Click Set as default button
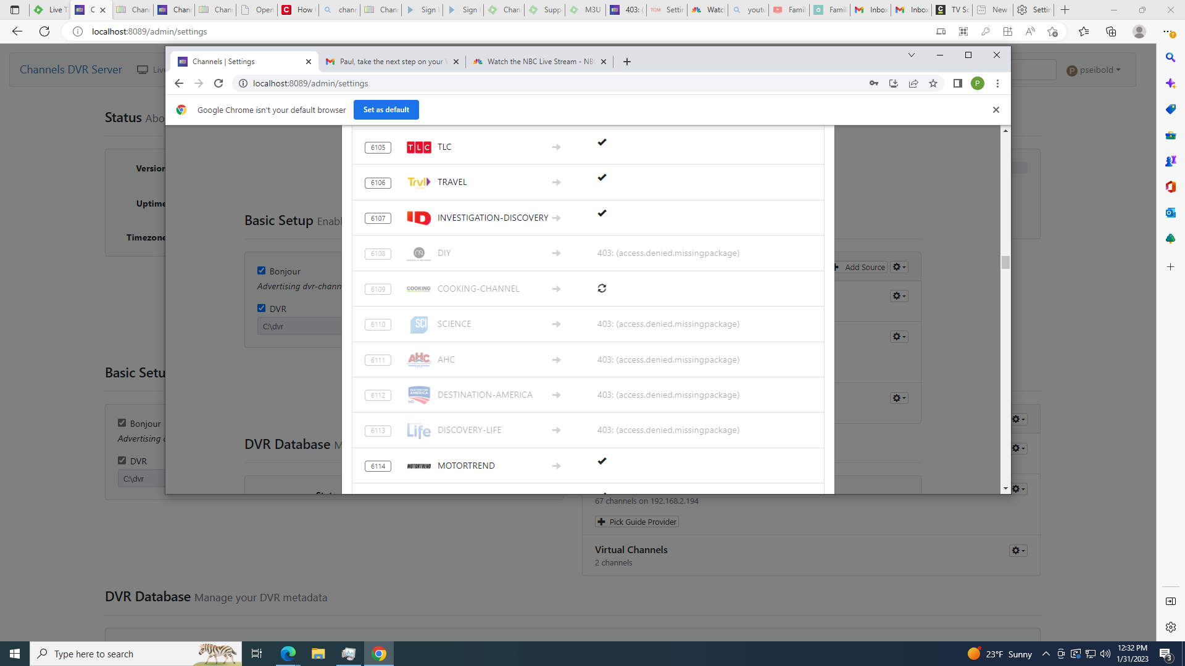1185x666 pixels. click(386, 110)
